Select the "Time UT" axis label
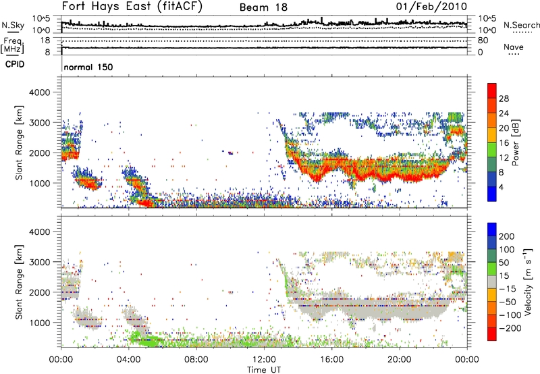The image size is (540, 374). (x=264, y=369)
